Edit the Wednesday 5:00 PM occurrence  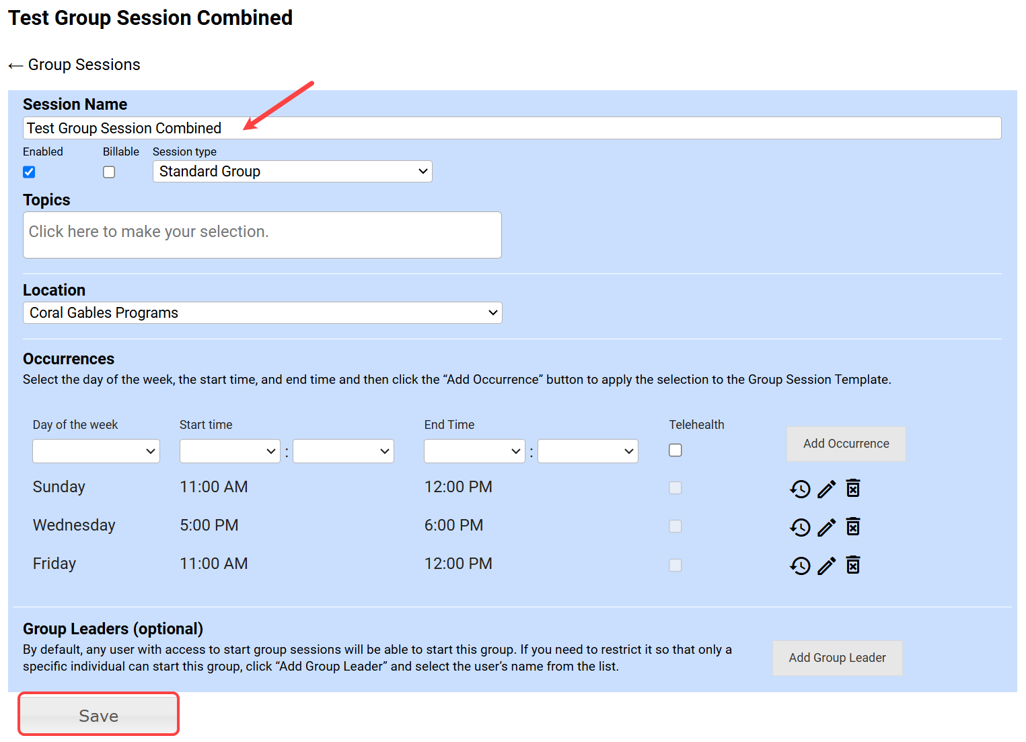826,527
